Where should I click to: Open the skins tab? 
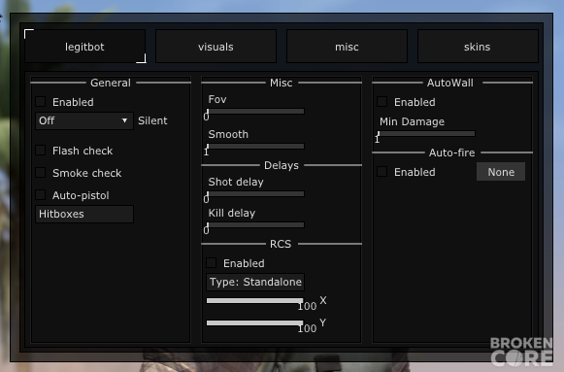pyautogui.click(x=478, y=47)
